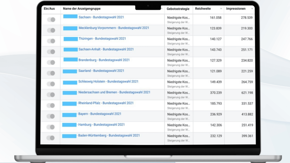
Task: Switch on the Thüringen ad set
Action: (51, 41)
